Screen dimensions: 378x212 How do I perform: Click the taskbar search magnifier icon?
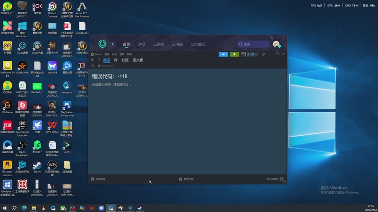(14, 208)
